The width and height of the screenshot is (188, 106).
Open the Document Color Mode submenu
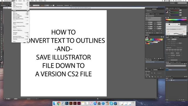21,38
